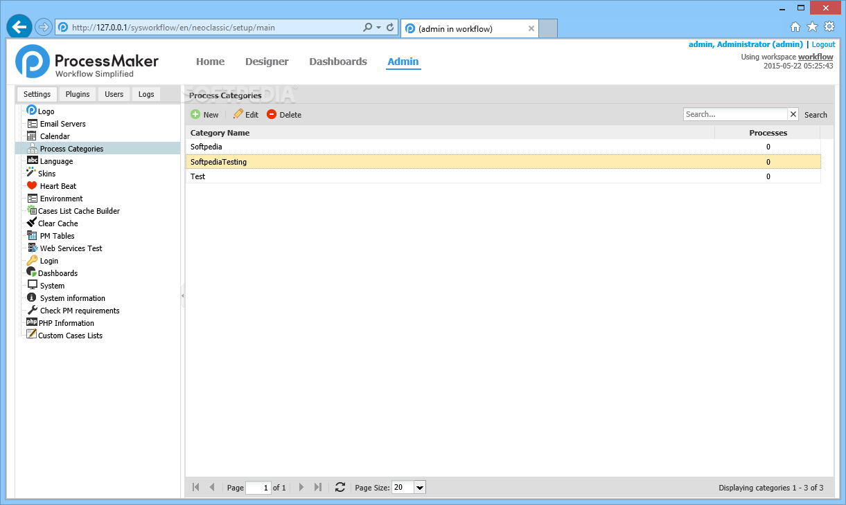Open the Home menu
846x505 pixels.
(x=210, y=62)
